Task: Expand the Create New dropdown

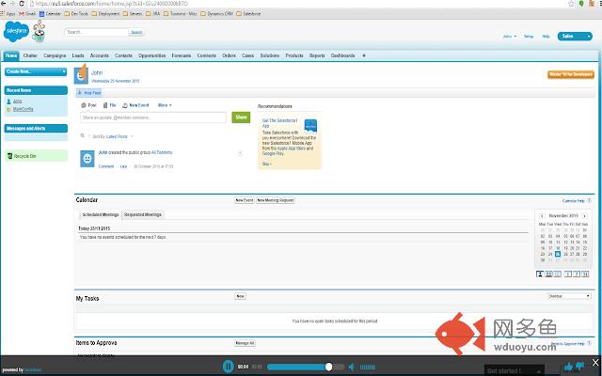Action: click(x=35, y=71)
